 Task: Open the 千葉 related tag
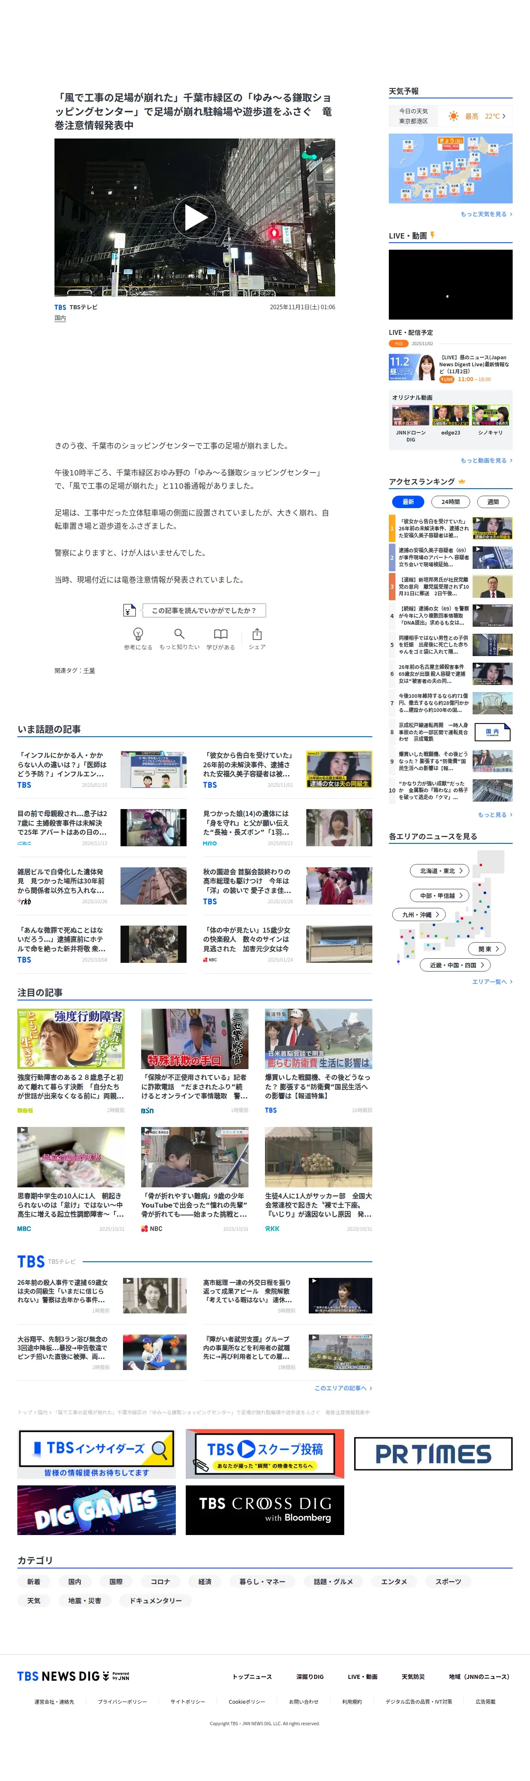(x=89, y=671)
